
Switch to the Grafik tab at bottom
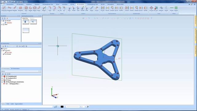point(12,104)
